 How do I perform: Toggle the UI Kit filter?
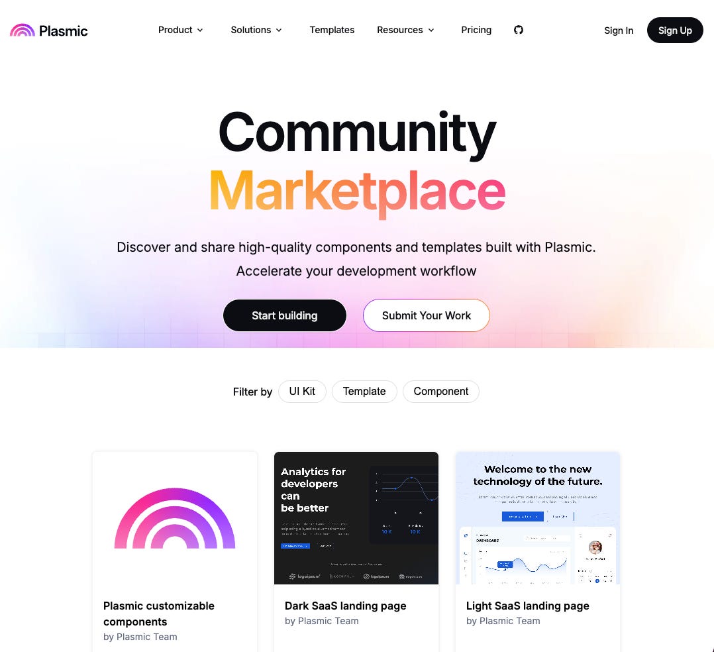pyautogui.click(x=302, y=392)
